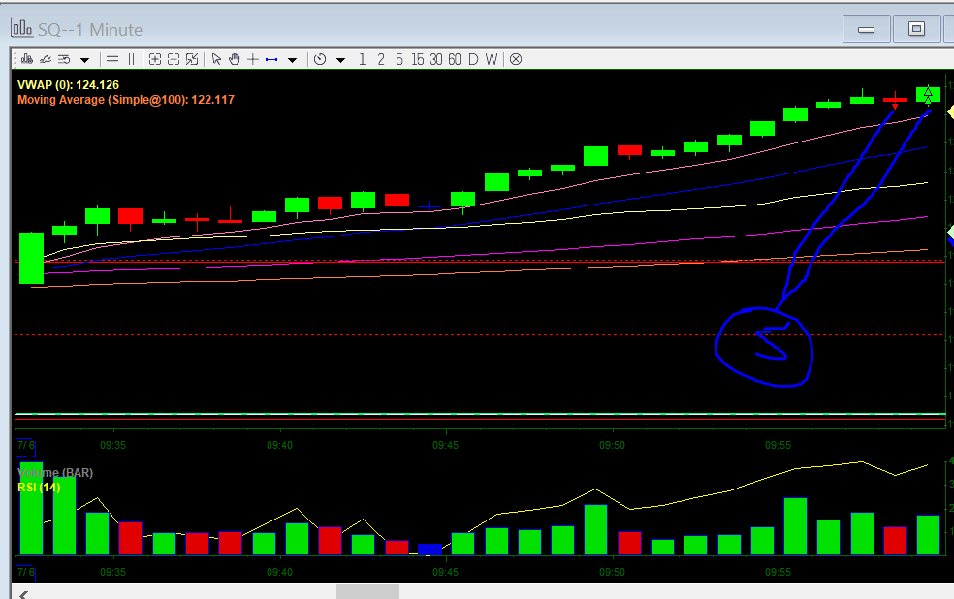Switch to the 5 minute timeframe

tap(398, 59)
